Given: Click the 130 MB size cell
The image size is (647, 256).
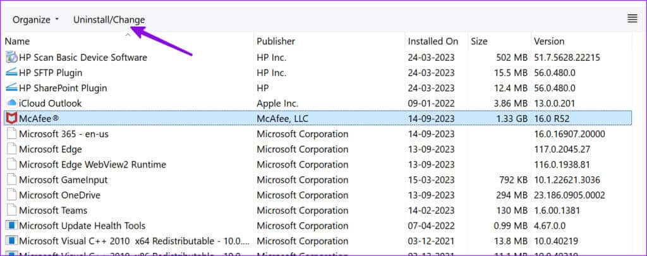Looking at the screenshot, I should pyautogui.click(x=512, y=210).
